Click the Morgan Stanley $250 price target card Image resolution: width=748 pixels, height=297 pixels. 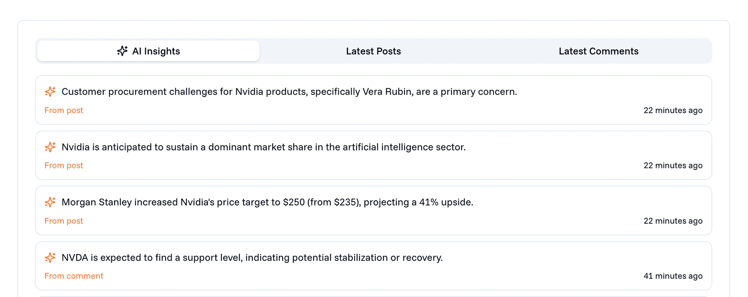tap(373, 210)
